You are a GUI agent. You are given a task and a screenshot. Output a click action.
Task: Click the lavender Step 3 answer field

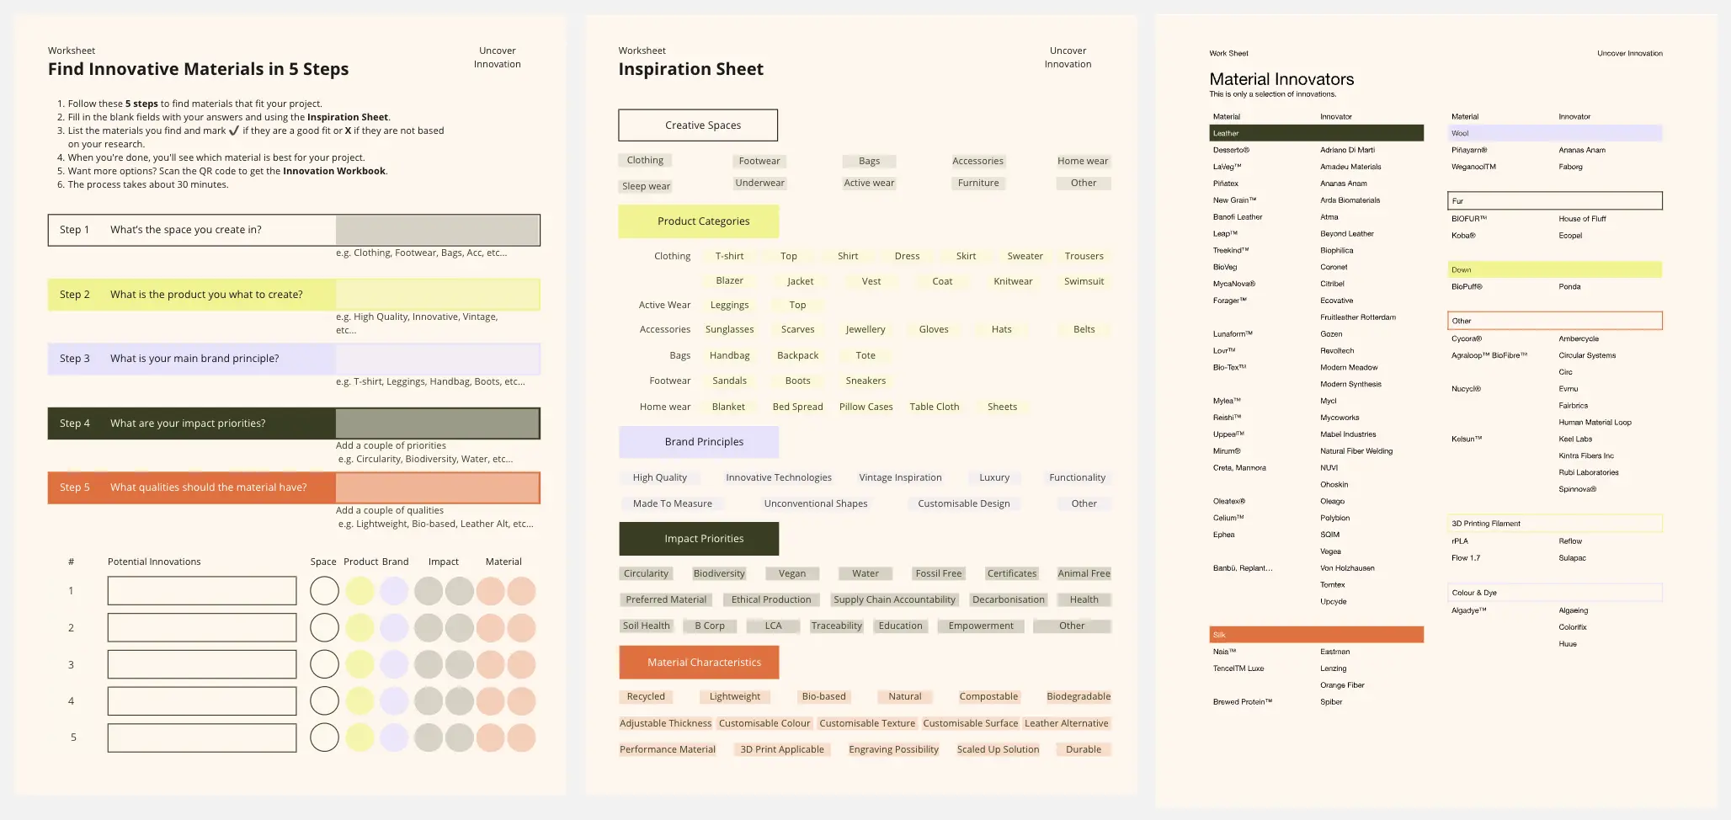click(x=437, y=359)
